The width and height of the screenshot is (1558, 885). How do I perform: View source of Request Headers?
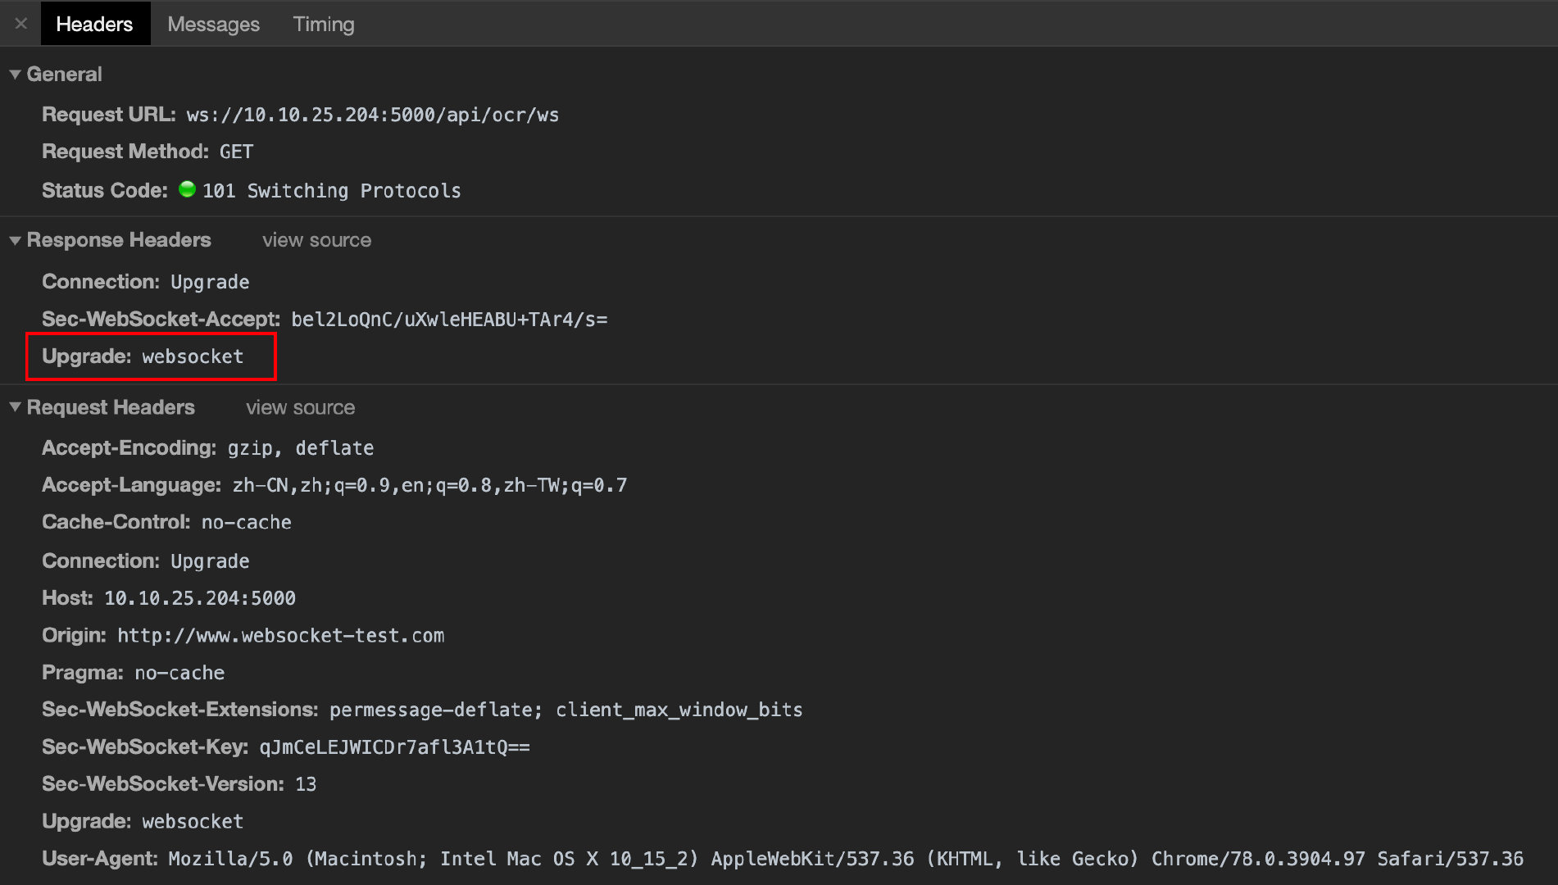(300, 407)
